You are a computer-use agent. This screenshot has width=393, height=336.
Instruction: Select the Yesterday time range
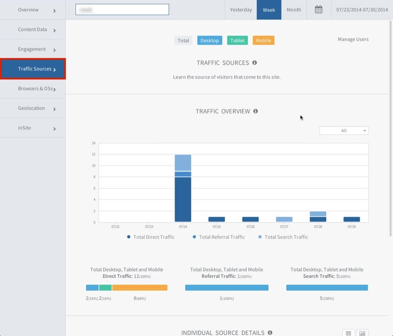[241, 10]
